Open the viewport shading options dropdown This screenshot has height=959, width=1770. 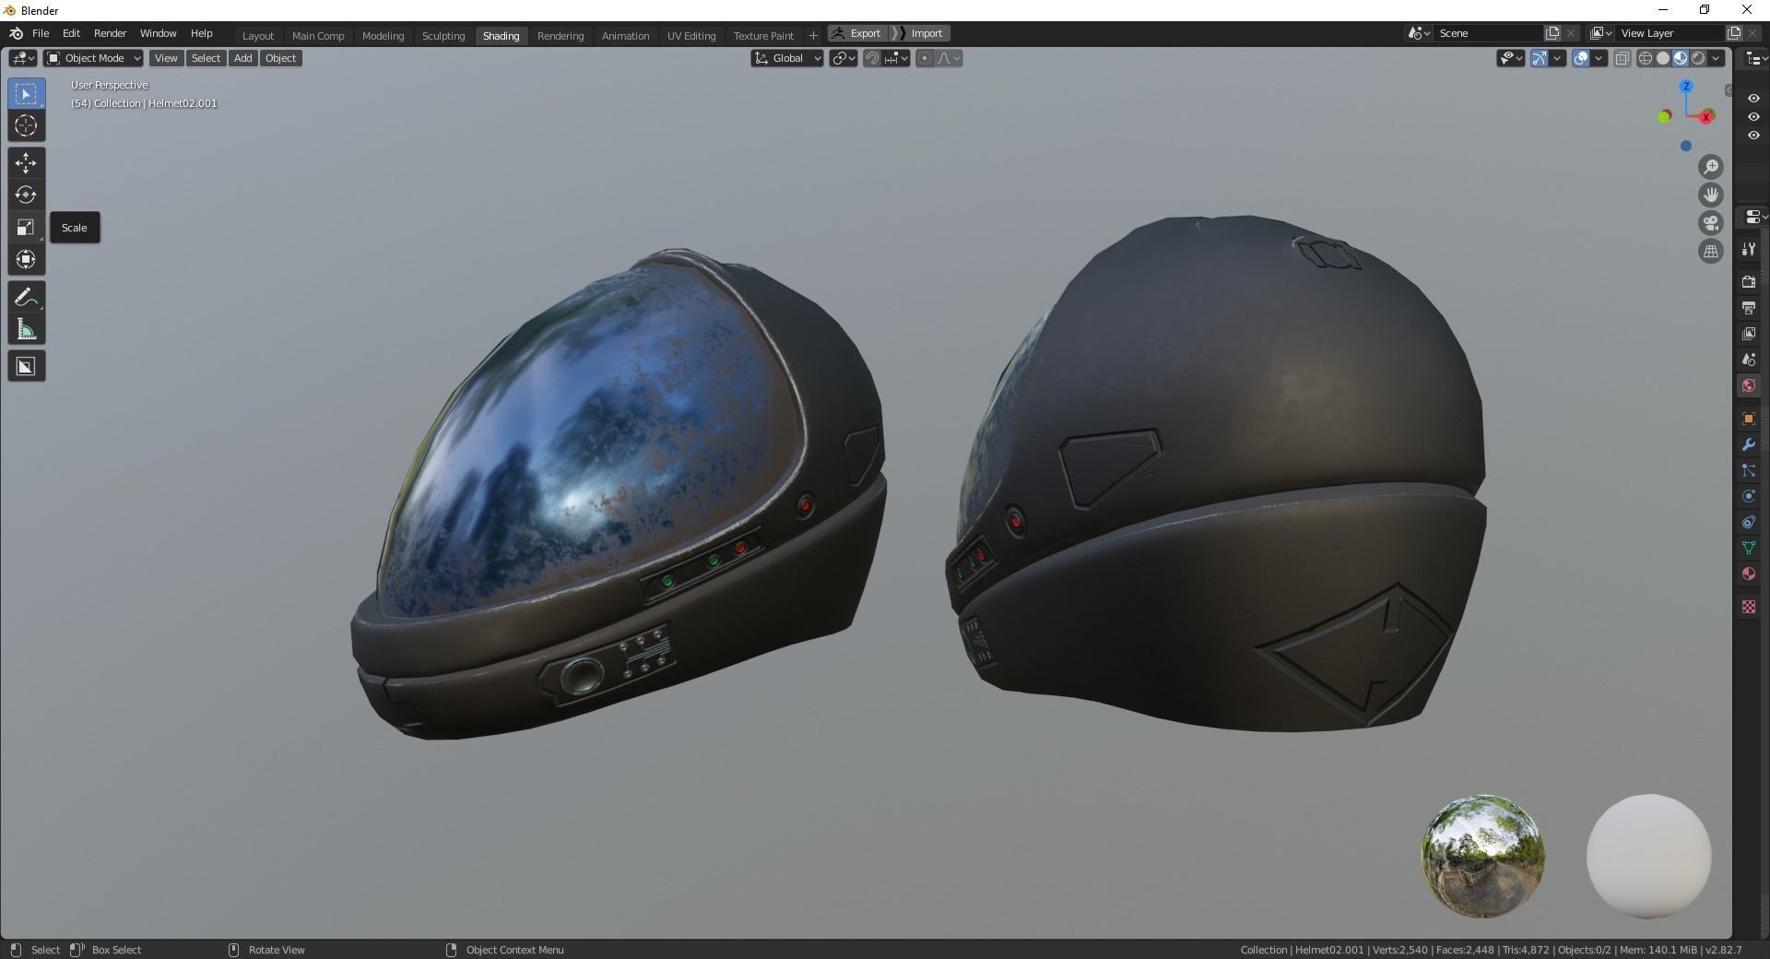[x=1716, y=58]
